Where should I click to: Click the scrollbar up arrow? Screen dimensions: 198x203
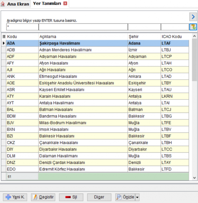[x=194, y=36]
